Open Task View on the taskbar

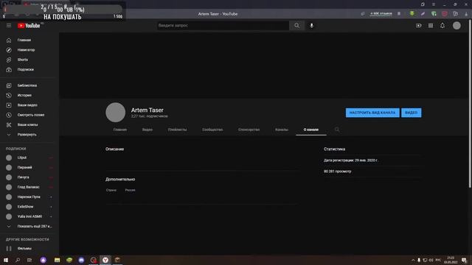29,260
